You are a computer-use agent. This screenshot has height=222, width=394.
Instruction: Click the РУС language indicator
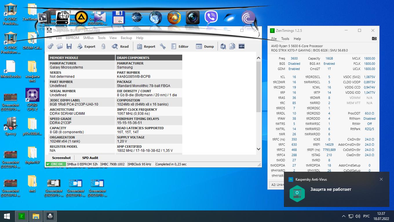point(366,216)
